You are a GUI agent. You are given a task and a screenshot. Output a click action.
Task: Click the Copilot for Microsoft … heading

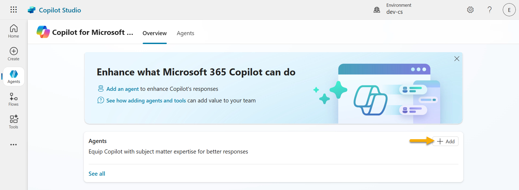coord(93,32)
